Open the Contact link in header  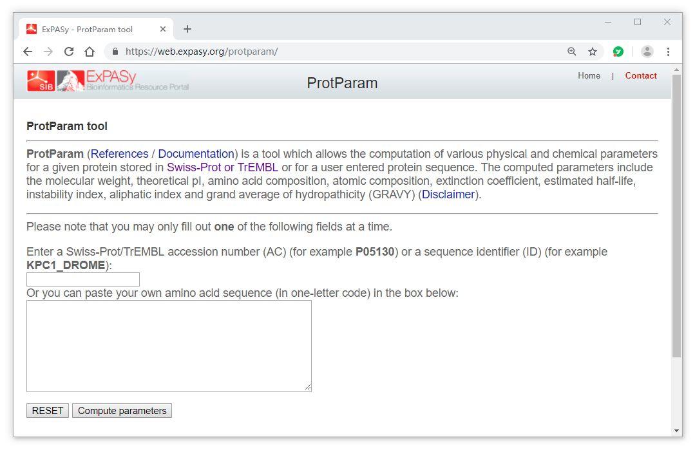pos(640,76)
